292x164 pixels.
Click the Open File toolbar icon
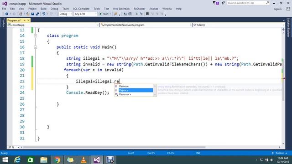[28, 14]
